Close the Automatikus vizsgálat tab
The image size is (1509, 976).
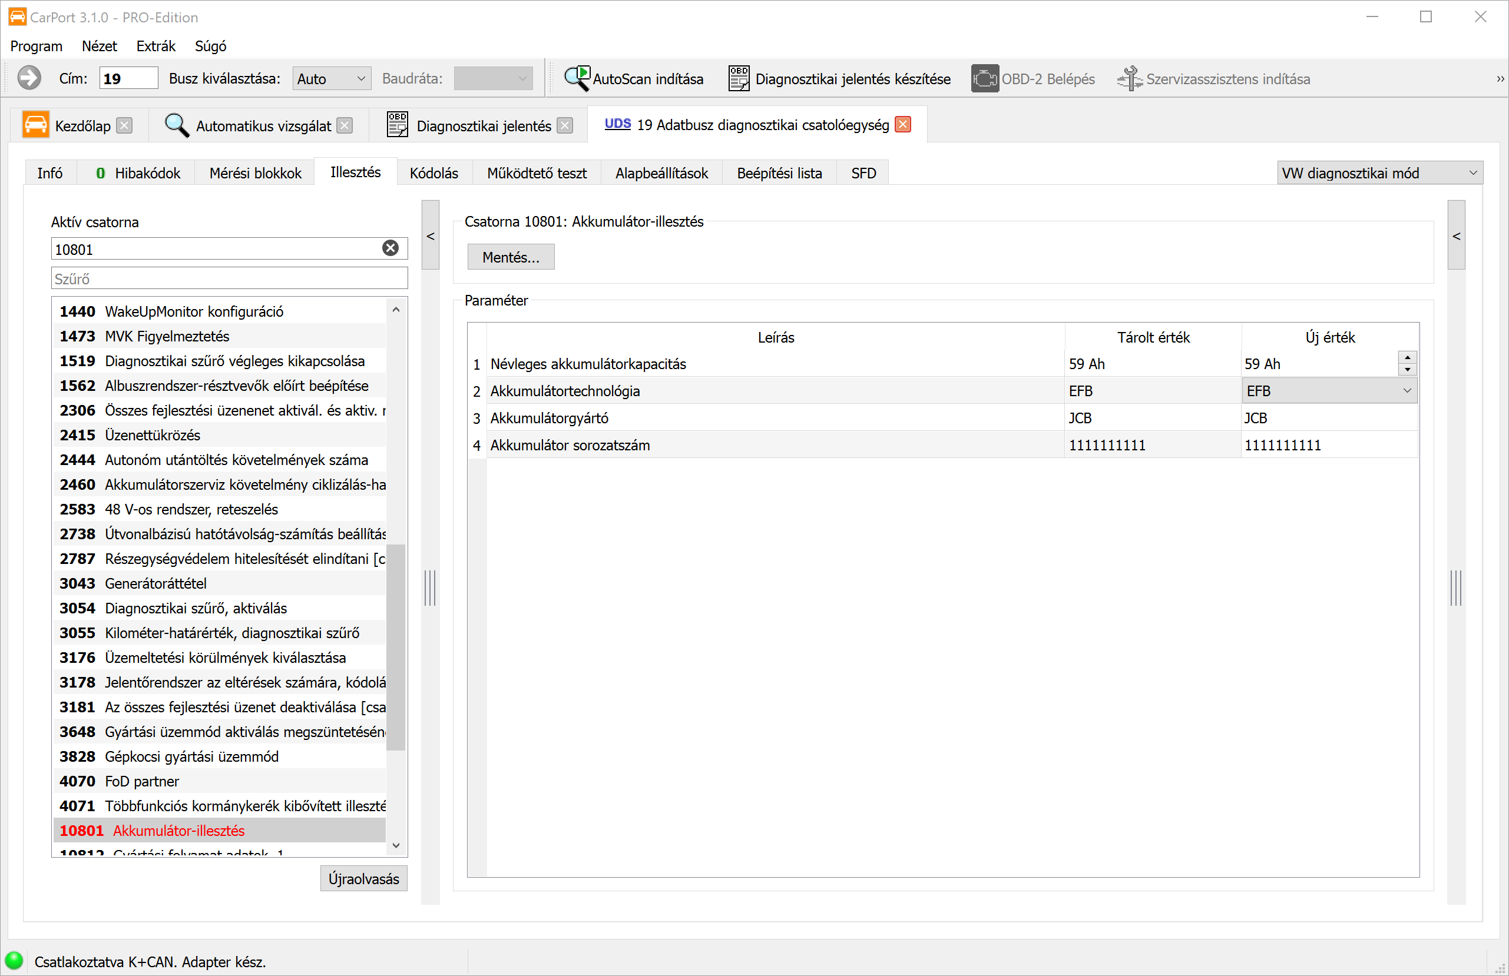coord(345,125)
